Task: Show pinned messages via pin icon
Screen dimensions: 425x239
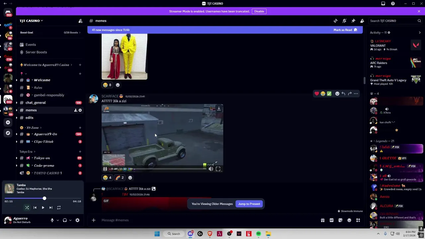Action: 353,21
